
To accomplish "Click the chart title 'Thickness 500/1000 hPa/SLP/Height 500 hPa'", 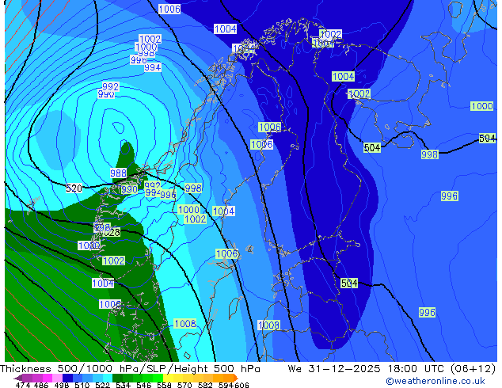I will [130, 369].
